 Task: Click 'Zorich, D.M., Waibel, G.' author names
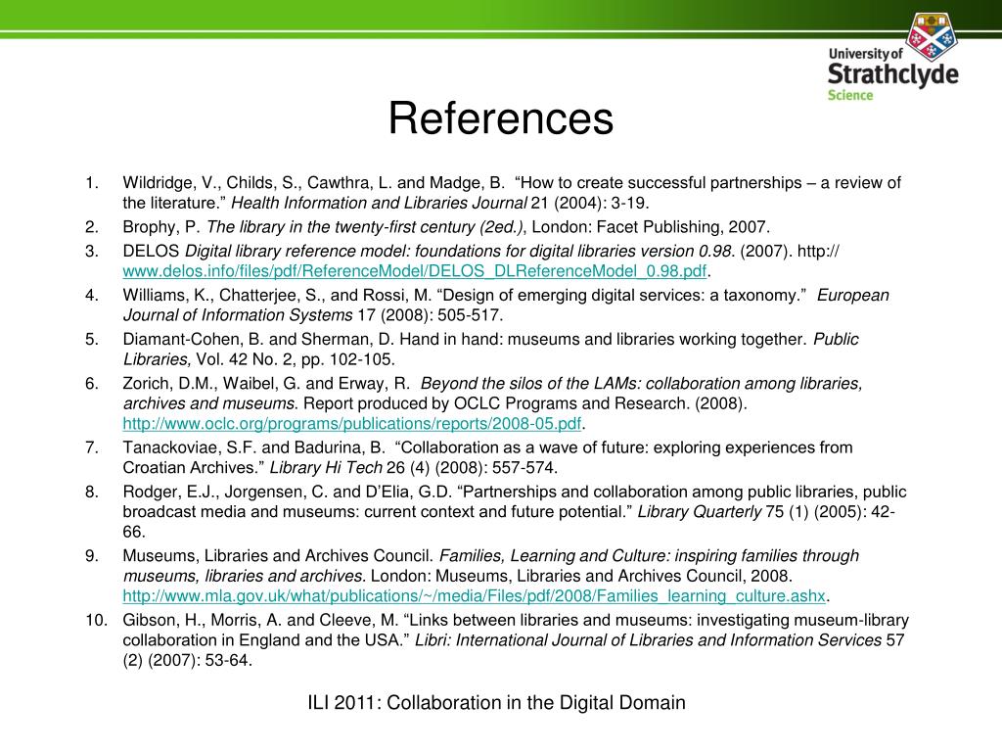211,384
